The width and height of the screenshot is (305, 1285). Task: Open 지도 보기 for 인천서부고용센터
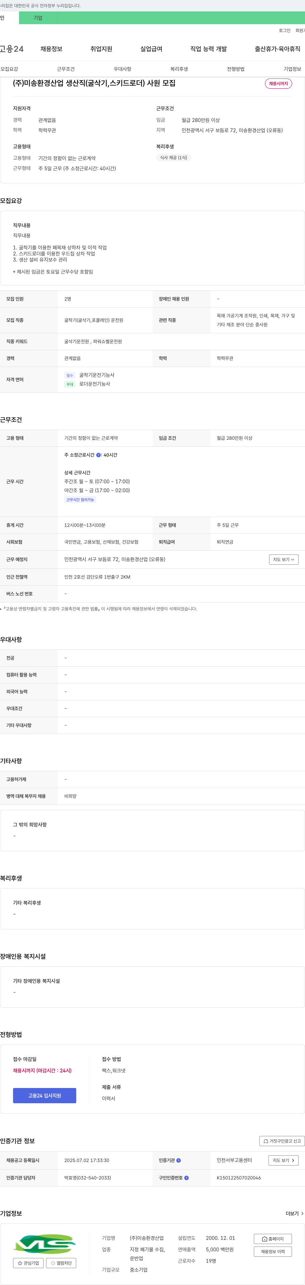pos(284,1160)
